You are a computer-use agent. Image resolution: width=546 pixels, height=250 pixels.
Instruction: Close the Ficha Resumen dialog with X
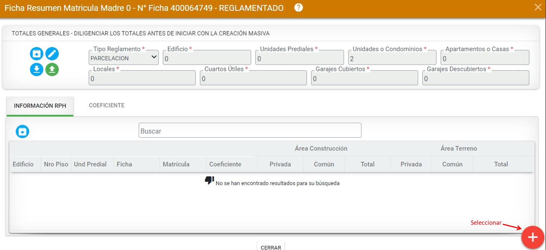[x=538, y=7]
